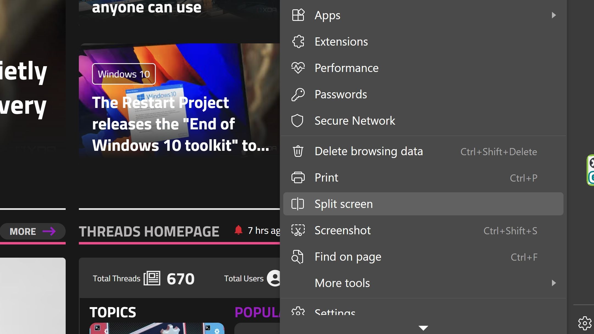Screen dimensions: 594x334
Task: Click the Extensions puzzle-piece icon
Action: click(298, 42)
